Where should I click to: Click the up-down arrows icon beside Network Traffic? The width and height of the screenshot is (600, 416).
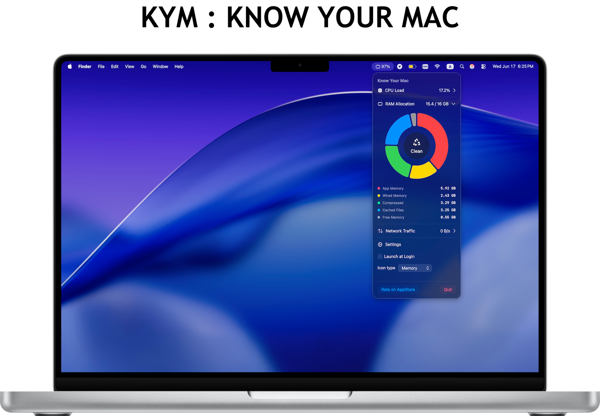pyautogui.click(x=380, y=231)
